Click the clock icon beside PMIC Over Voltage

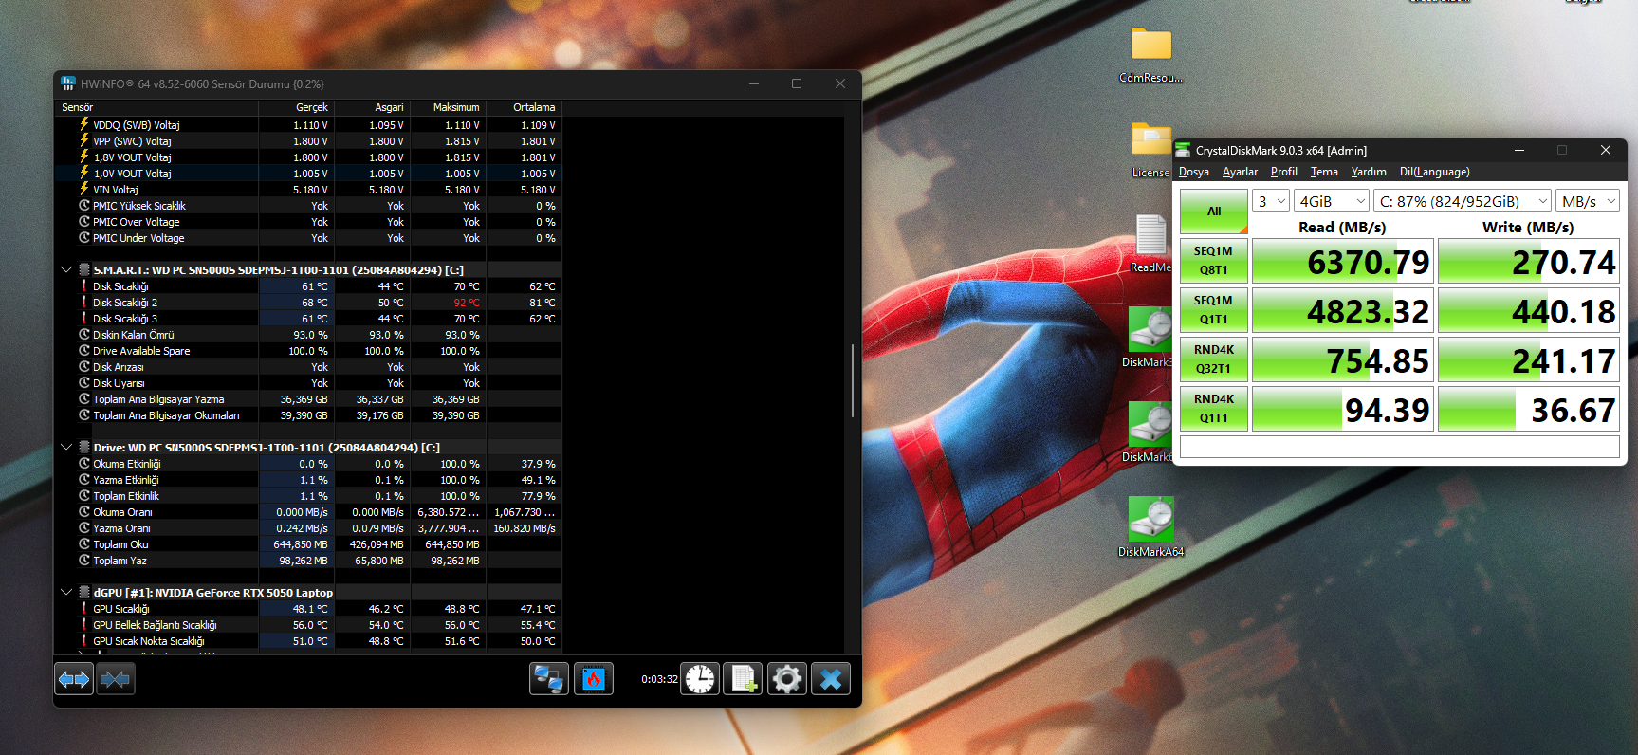pyautogui.click(x=84, y=222)
